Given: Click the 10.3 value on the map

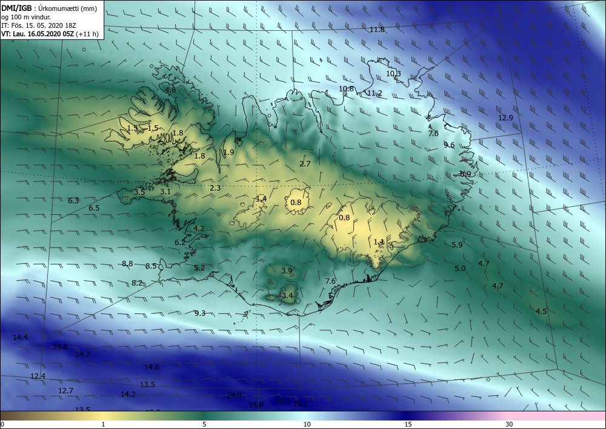Looking at the screenshot, I should point(393,73).
